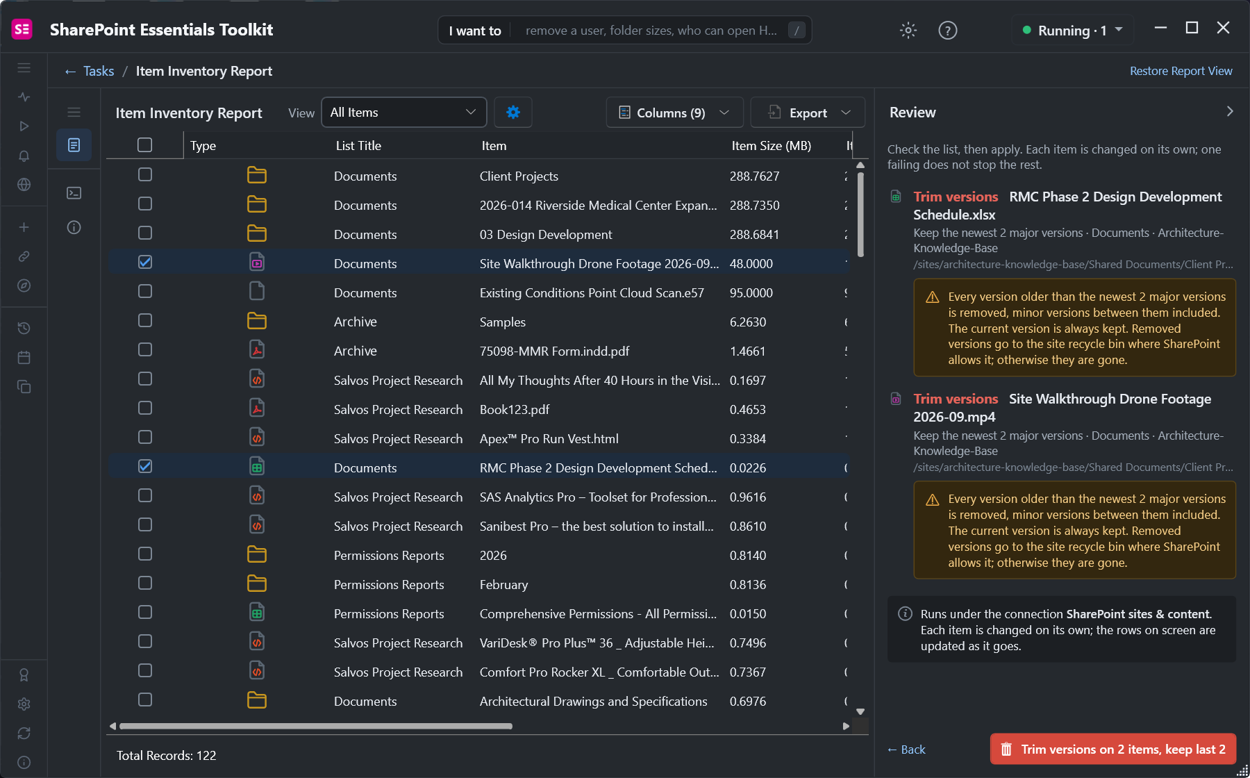Click the plus icon in sidebar
The height and width of the screenshot is (778, 1250).
click(24, 227)
